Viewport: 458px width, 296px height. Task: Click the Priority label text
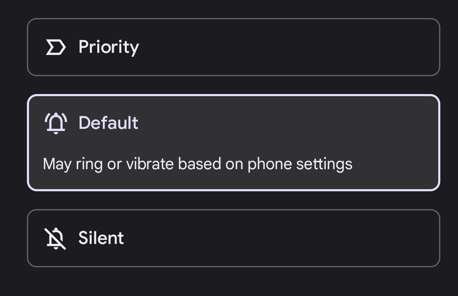pyautogui.click(x=108, y=47)
